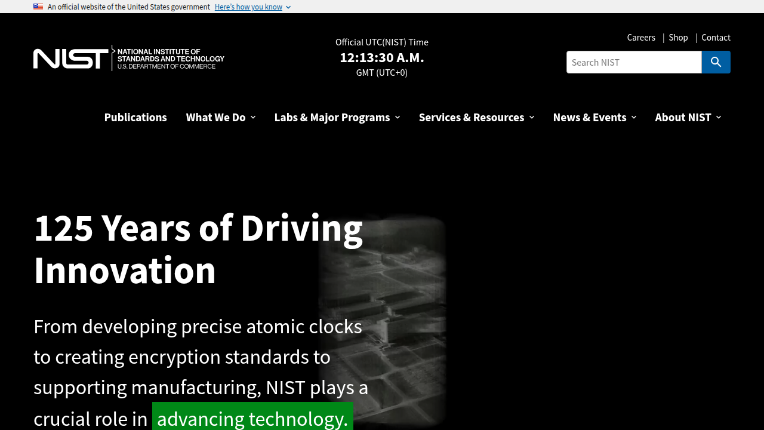Expand the What We Do menu
The width and height of the screenshot is (764, 430).
221,117
